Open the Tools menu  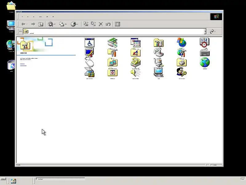(47, 17)
